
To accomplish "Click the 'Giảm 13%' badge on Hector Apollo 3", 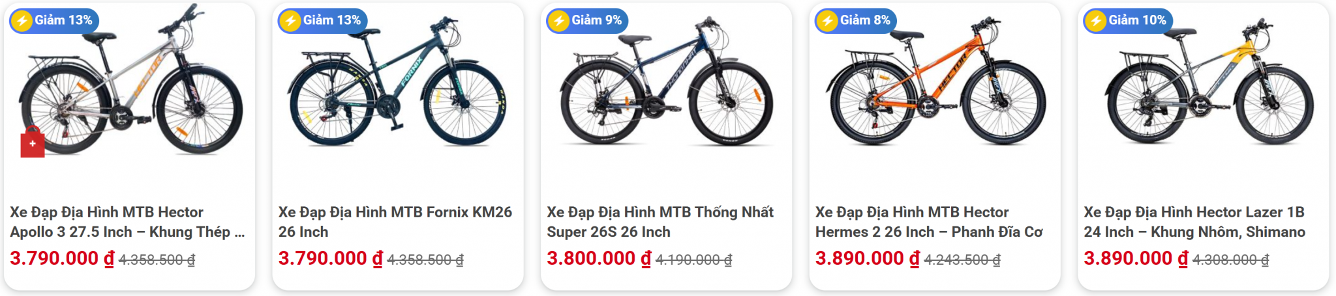I will (54, 21).
